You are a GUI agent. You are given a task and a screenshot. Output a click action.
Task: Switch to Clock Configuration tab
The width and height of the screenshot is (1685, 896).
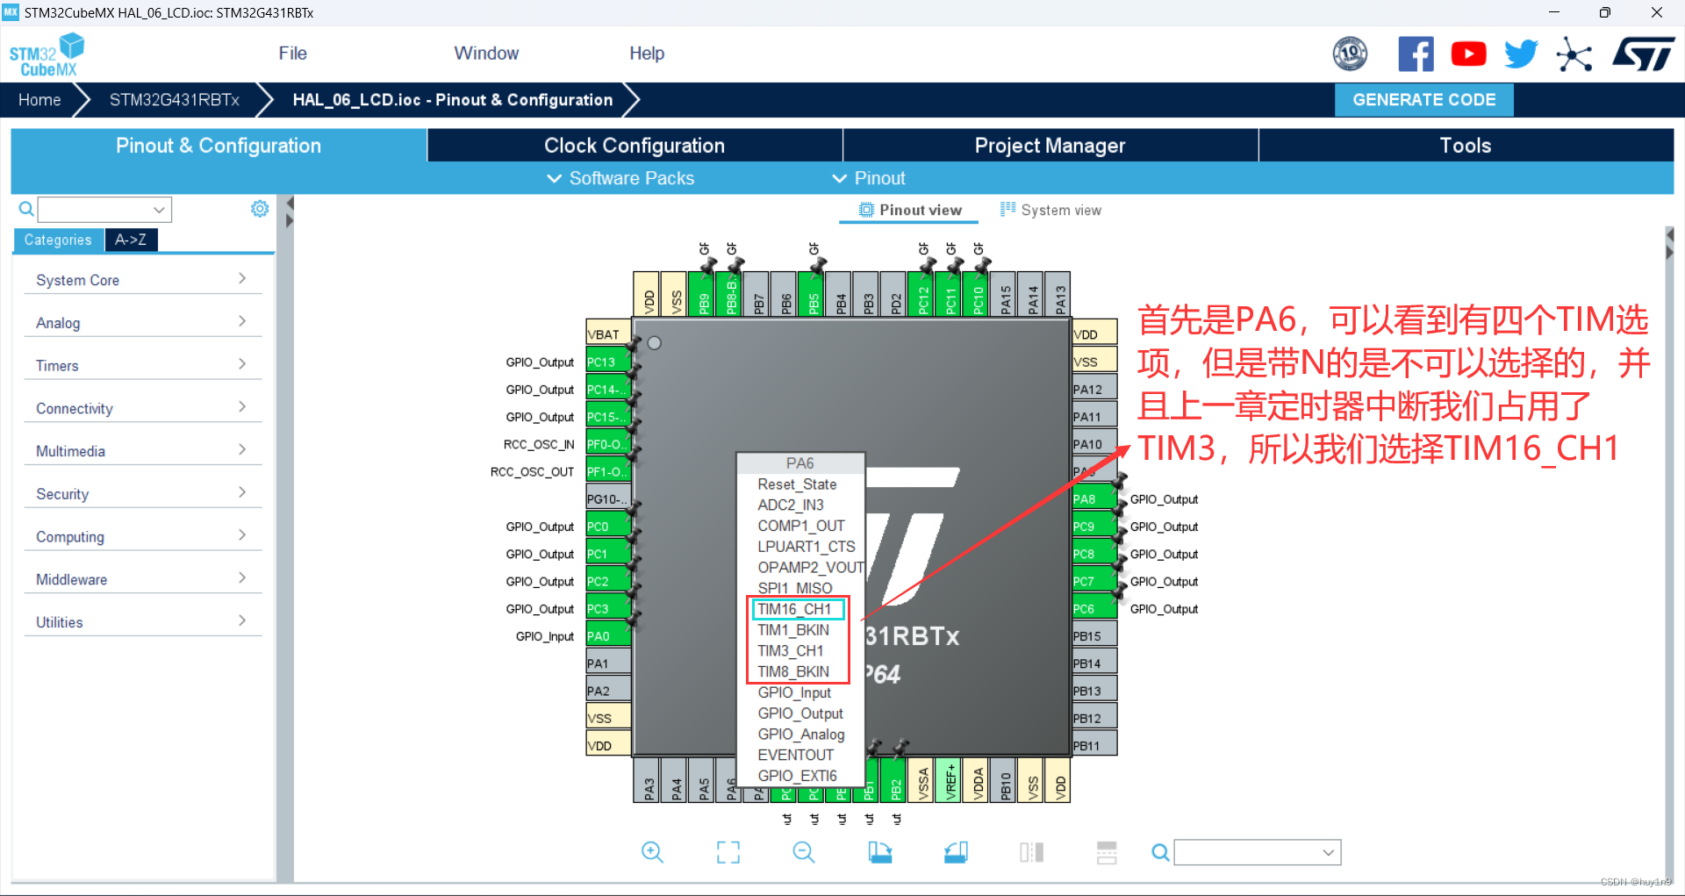coord(635,146)
